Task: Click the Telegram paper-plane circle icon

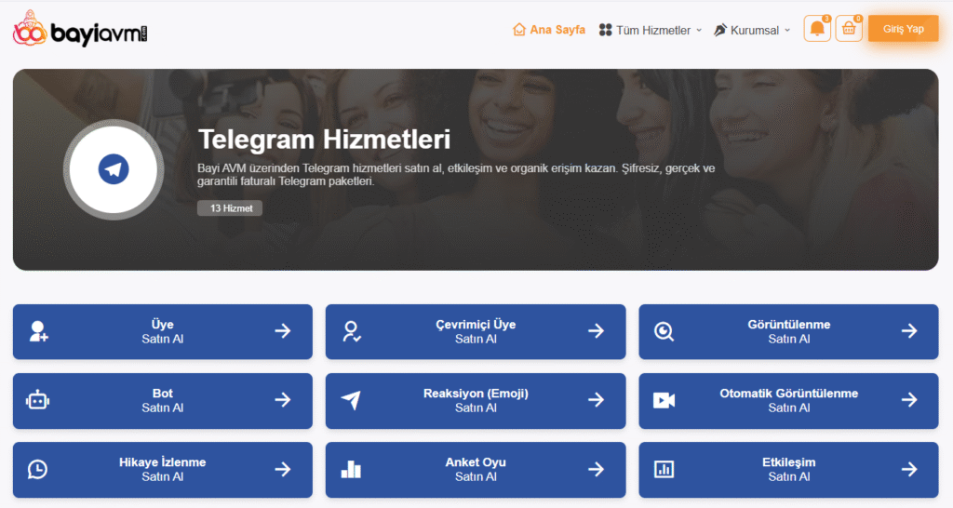Action: tap(114, 169)
